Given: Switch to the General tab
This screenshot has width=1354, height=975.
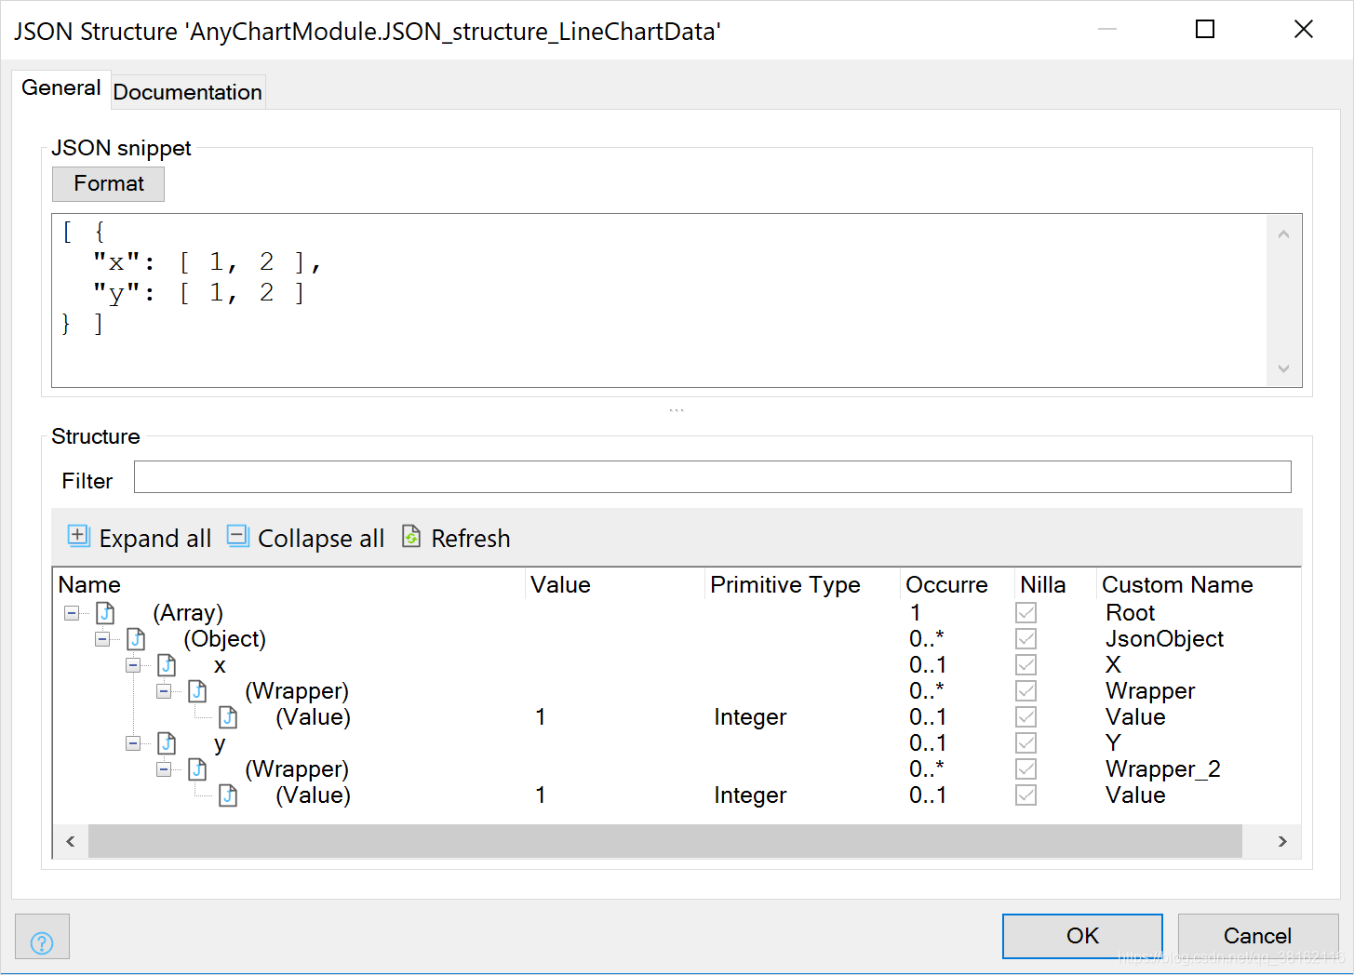Looking at the screenshot, I should (60, 87).
